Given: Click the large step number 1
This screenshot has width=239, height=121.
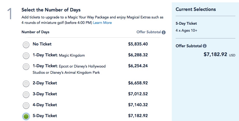Looking at the screenshot, I should 10,14.
